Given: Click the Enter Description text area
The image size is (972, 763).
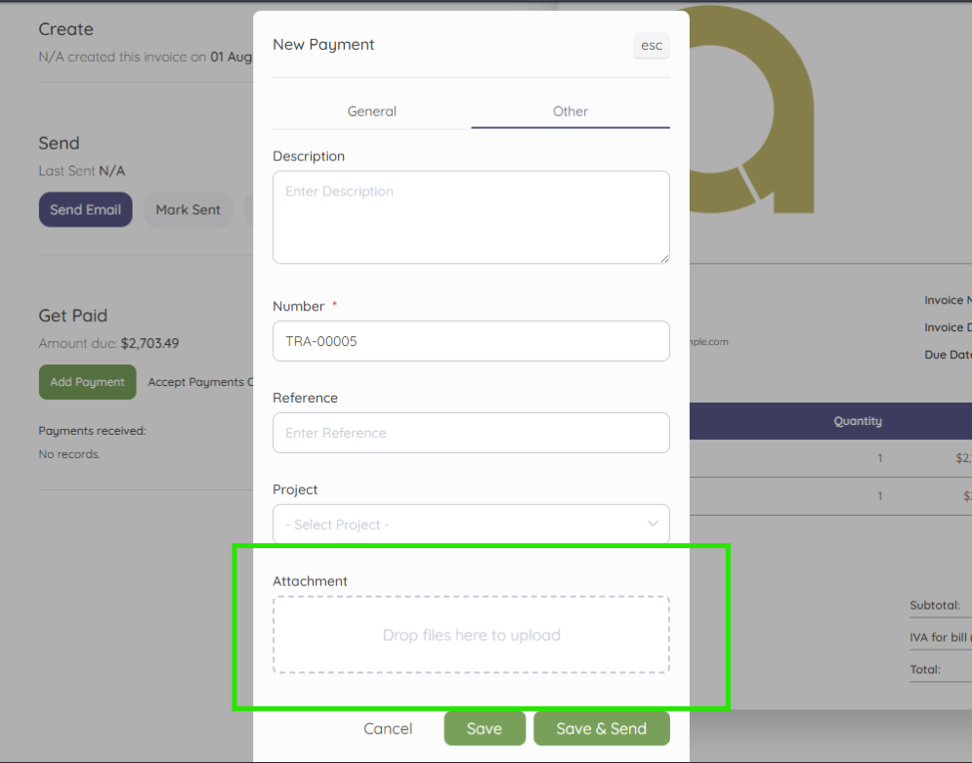Looking at the screenshot, I should 471,217.
